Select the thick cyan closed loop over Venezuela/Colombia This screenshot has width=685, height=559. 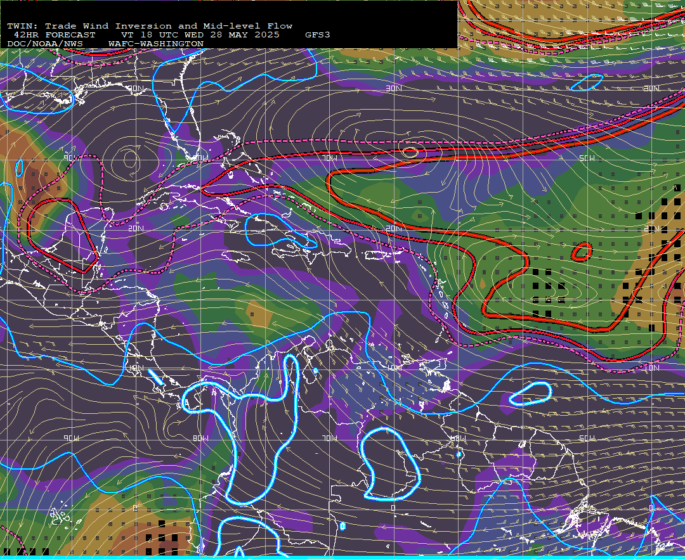[389, 464]
